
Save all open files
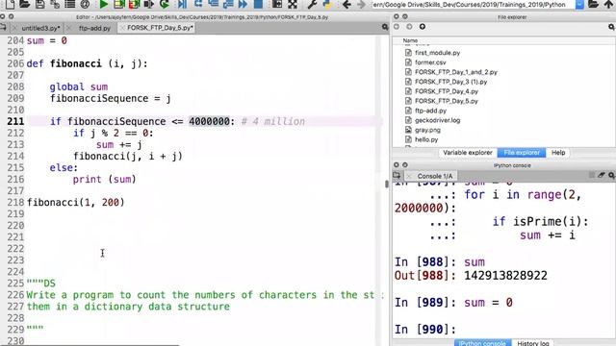pos(55,4)
